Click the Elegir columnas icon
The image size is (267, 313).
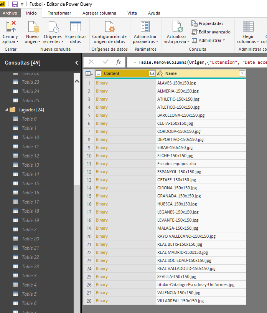coord(248,26)
